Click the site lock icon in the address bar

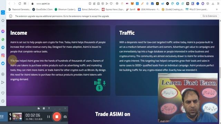(x=32, y=4)
